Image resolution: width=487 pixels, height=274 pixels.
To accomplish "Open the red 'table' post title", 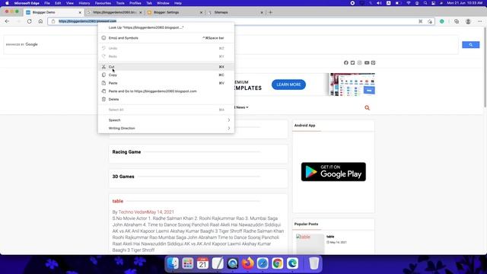I will pyautogui.click(x=118, y=201).
